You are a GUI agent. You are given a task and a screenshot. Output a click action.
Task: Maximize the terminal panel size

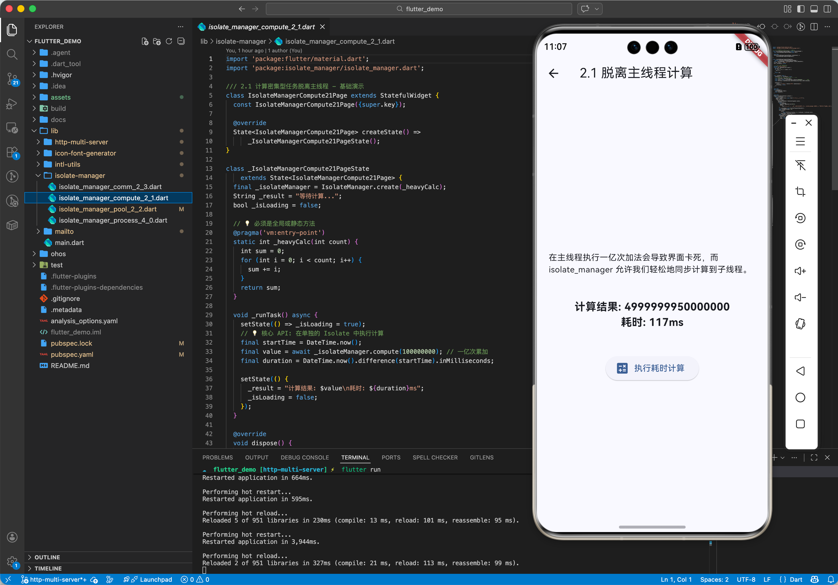(x=814, y=457)
